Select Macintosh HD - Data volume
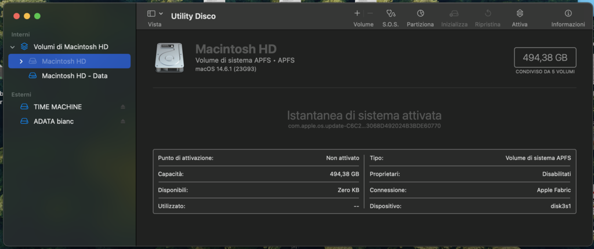The width and height of the screenshot is (594, 249). tap(75, 76)
